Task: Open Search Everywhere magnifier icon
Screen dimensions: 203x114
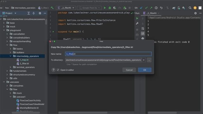Action: [x=190, y=8]
